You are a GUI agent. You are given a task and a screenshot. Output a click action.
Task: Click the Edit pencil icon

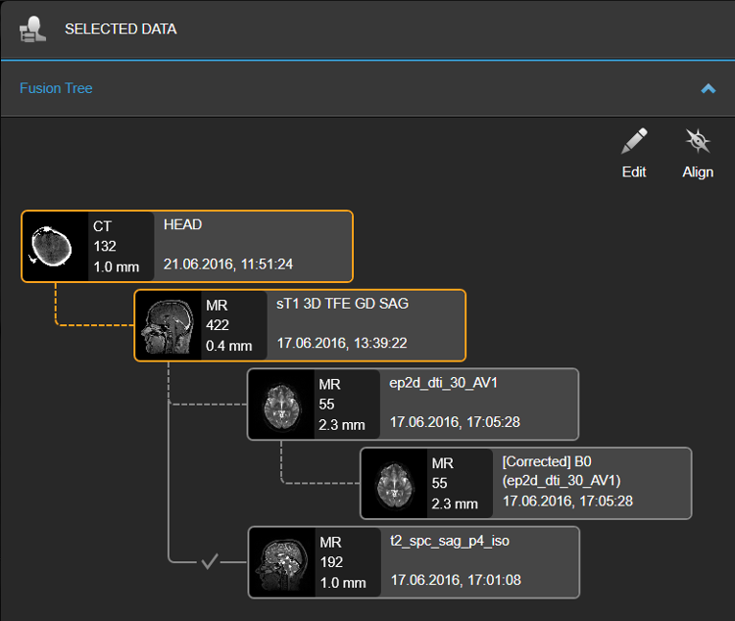pyautogui.click(x=634, y=141)
